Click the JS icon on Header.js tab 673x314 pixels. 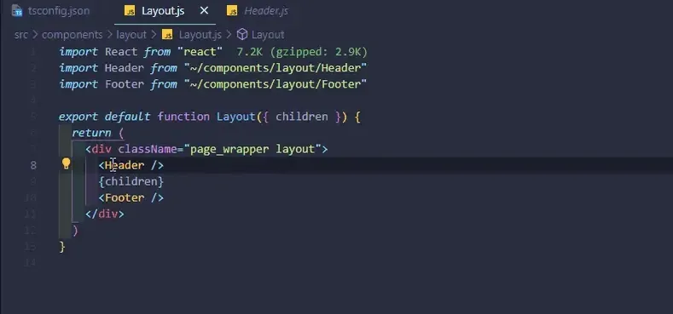coord(232,11)
